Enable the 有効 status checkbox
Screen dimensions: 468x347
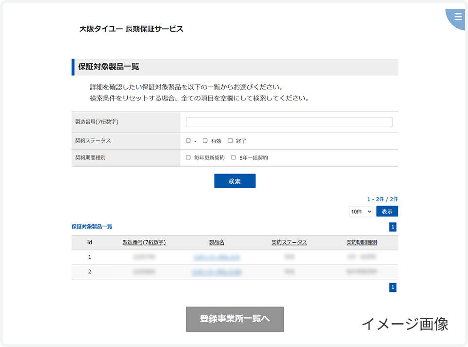(x=205, y=141)
